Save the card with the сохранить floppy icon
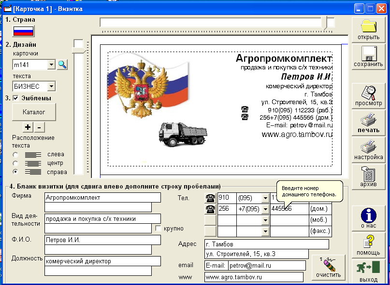 click(368, 57)
